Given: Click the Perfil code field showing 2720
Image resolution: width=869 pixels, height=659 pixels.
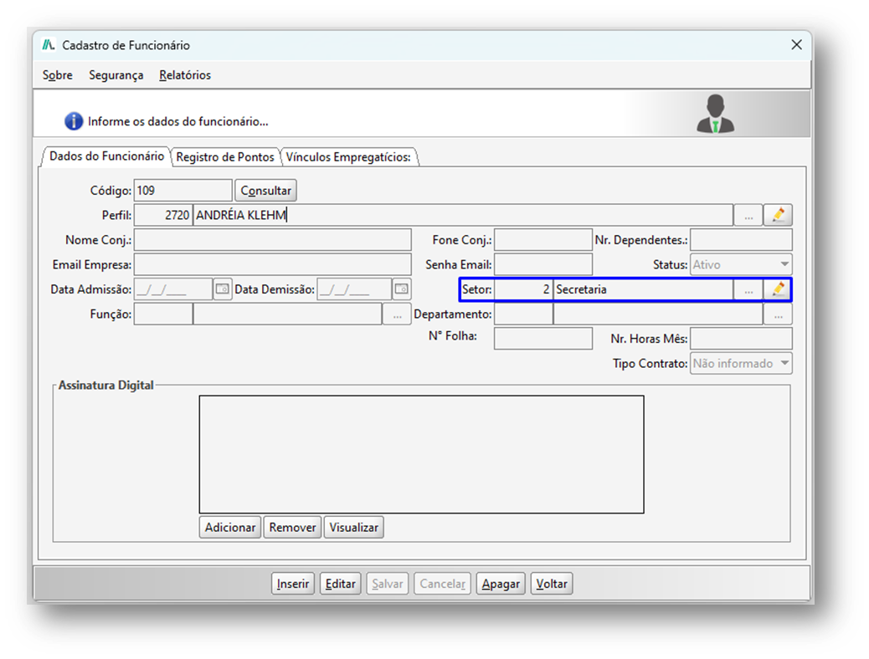Looking at the screenshot, I should pos(163,215).
